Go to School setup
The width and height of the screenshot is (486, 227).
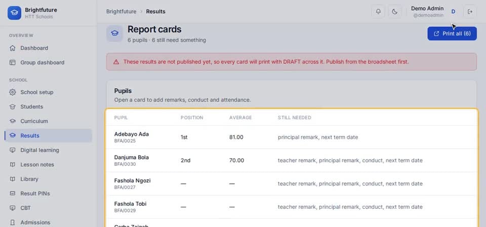tap(49, 92)
